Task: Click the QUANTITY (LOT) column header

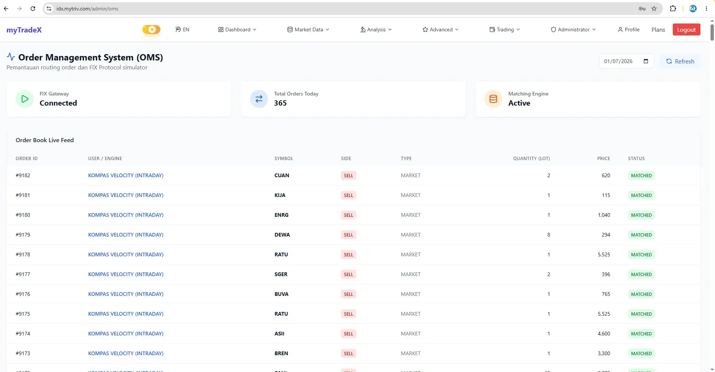Action: [531, 159]
